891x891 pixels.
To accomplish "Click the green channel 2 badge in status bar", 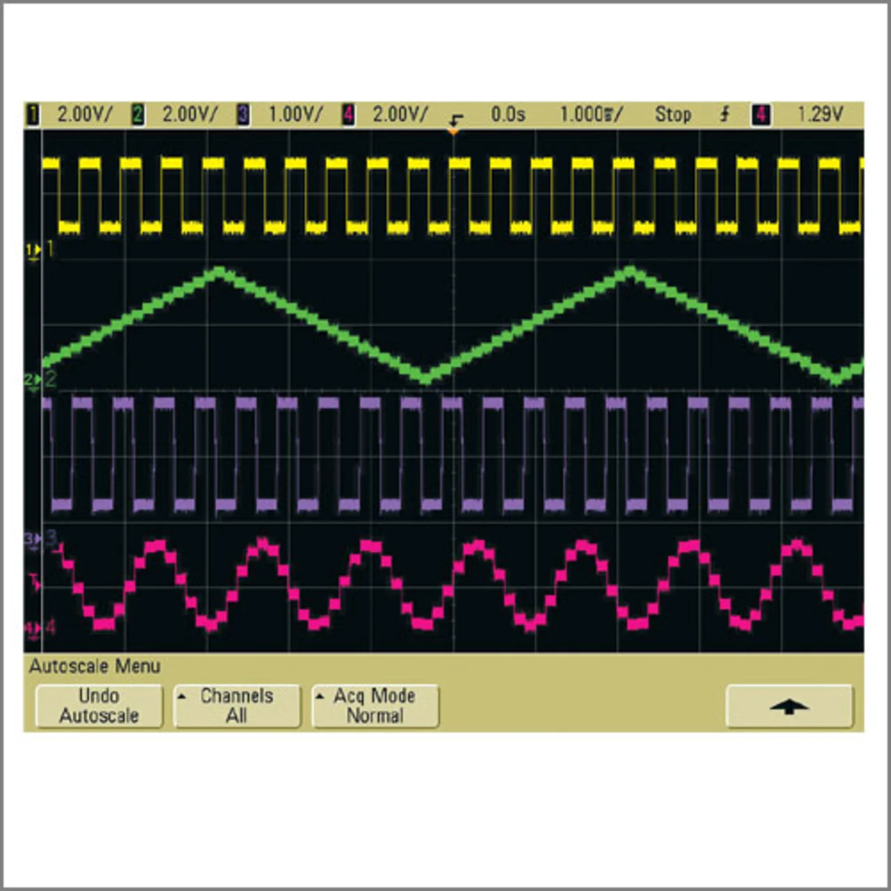I will click(138, 114).
